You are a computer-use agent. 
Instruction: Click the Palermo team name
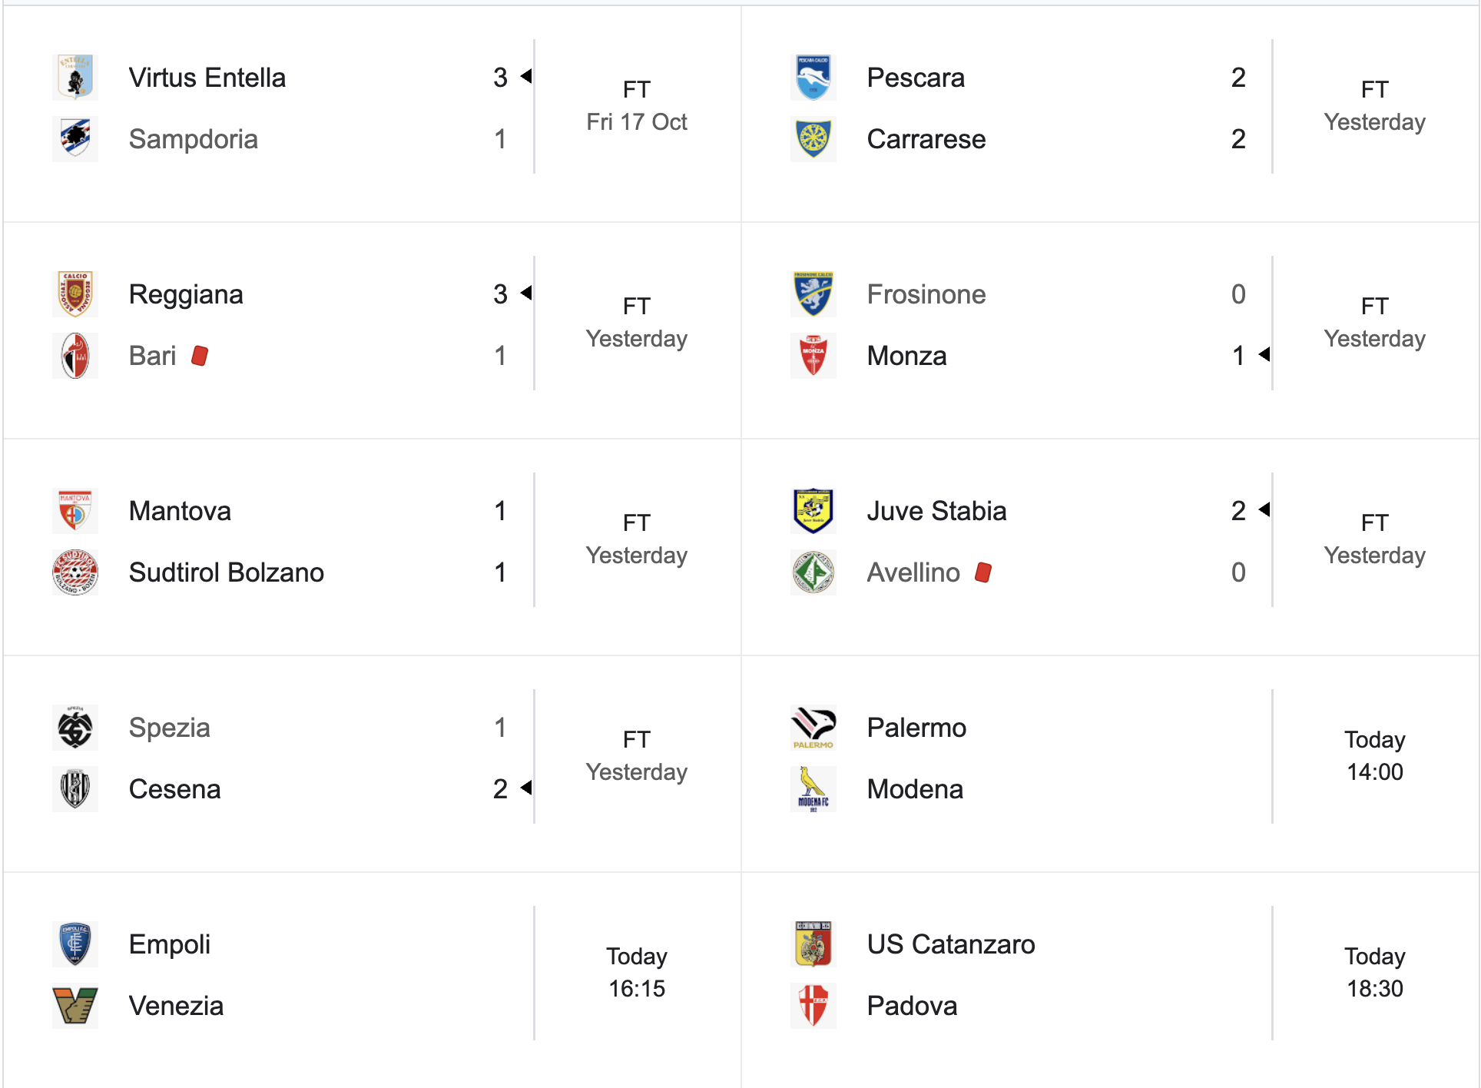point(916,728)
